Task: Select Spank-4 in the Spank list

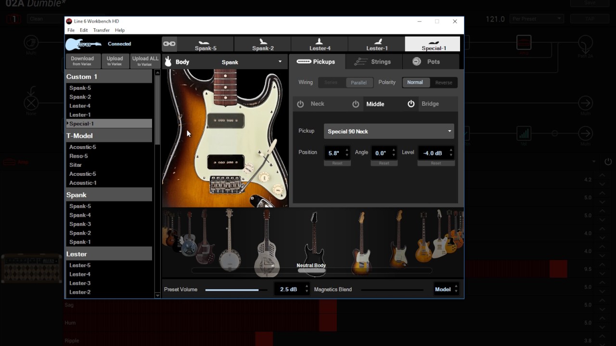Action: [80, 215]
